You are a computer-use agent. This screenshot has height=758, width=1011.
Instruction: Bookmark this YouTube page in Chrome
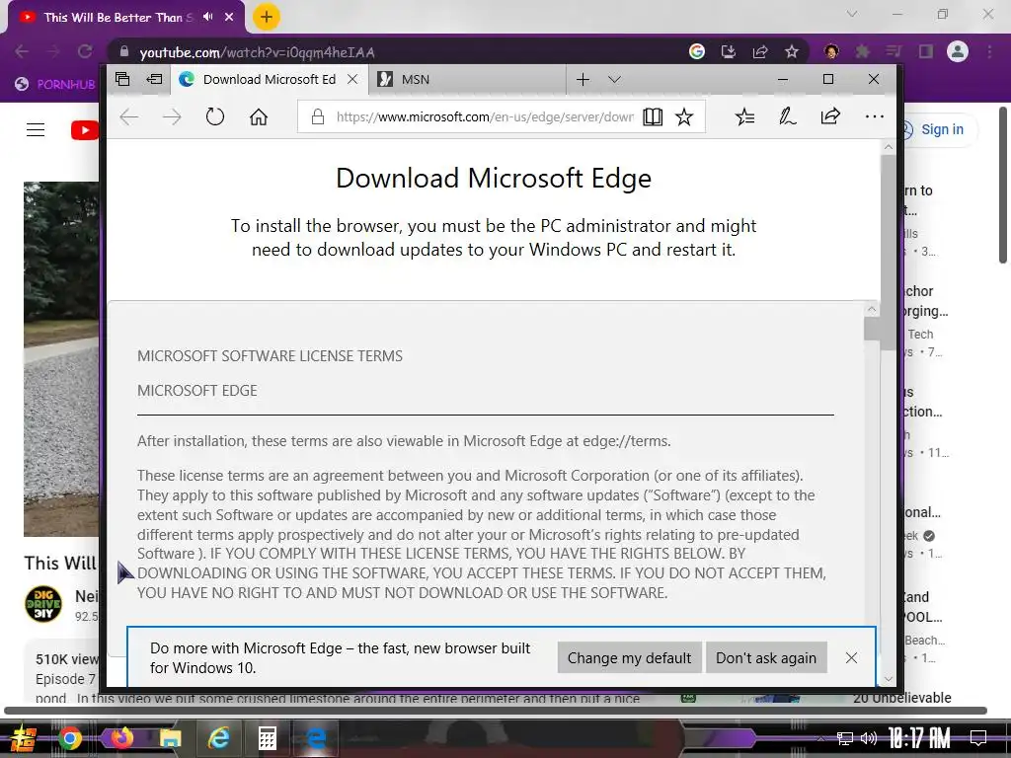coord(791,51)
